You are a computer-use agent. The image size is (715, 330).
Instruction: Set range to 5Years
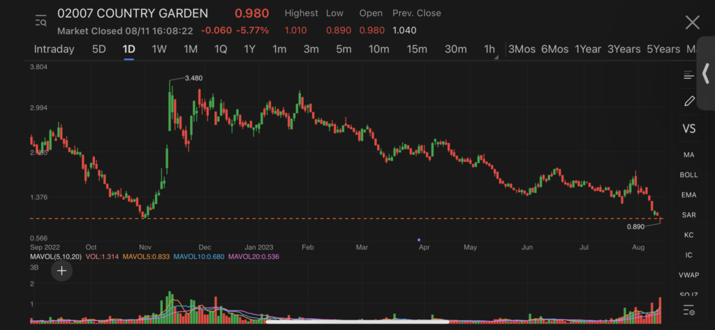[663, 50]
